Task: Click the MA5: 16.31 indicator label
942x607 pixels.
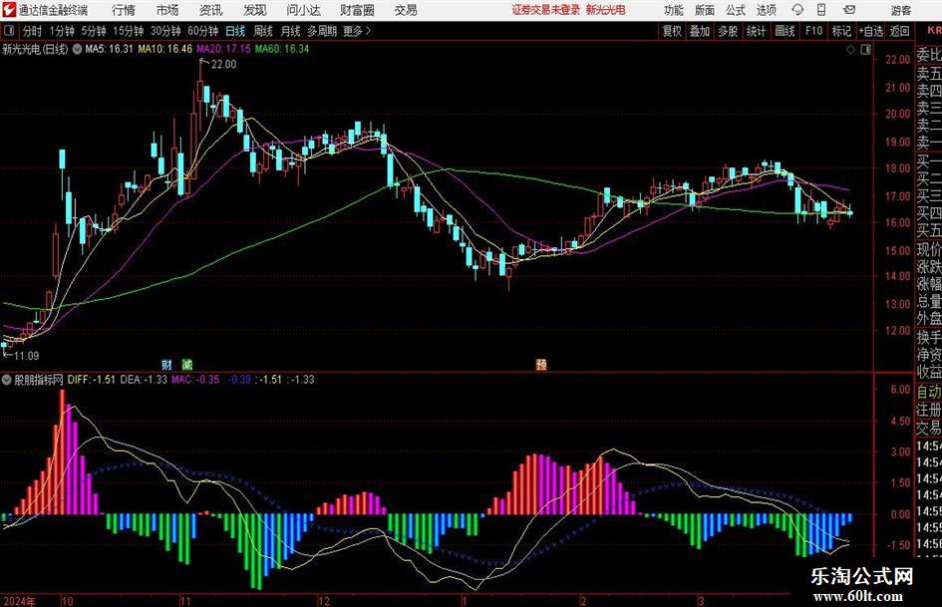Action: point(109,49)
